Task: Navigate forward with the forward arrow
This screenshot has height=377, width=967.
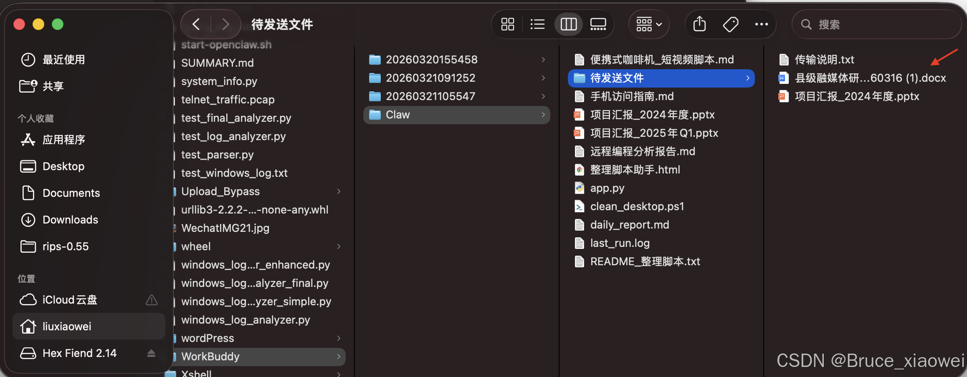Action: (x=225, y=24)
